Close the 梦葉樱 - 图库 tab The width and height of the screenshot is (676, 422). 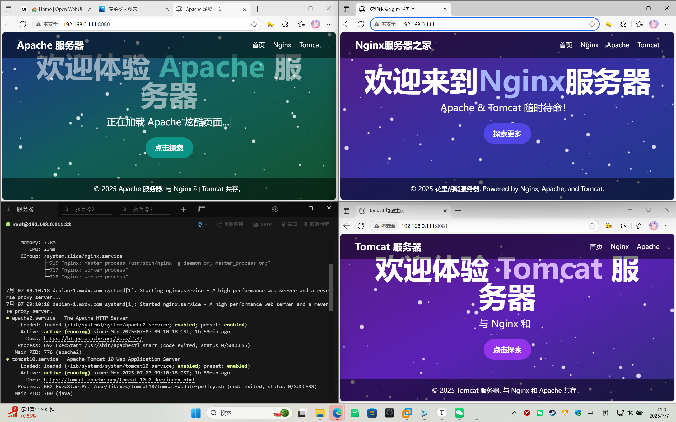tap(167, 9)
